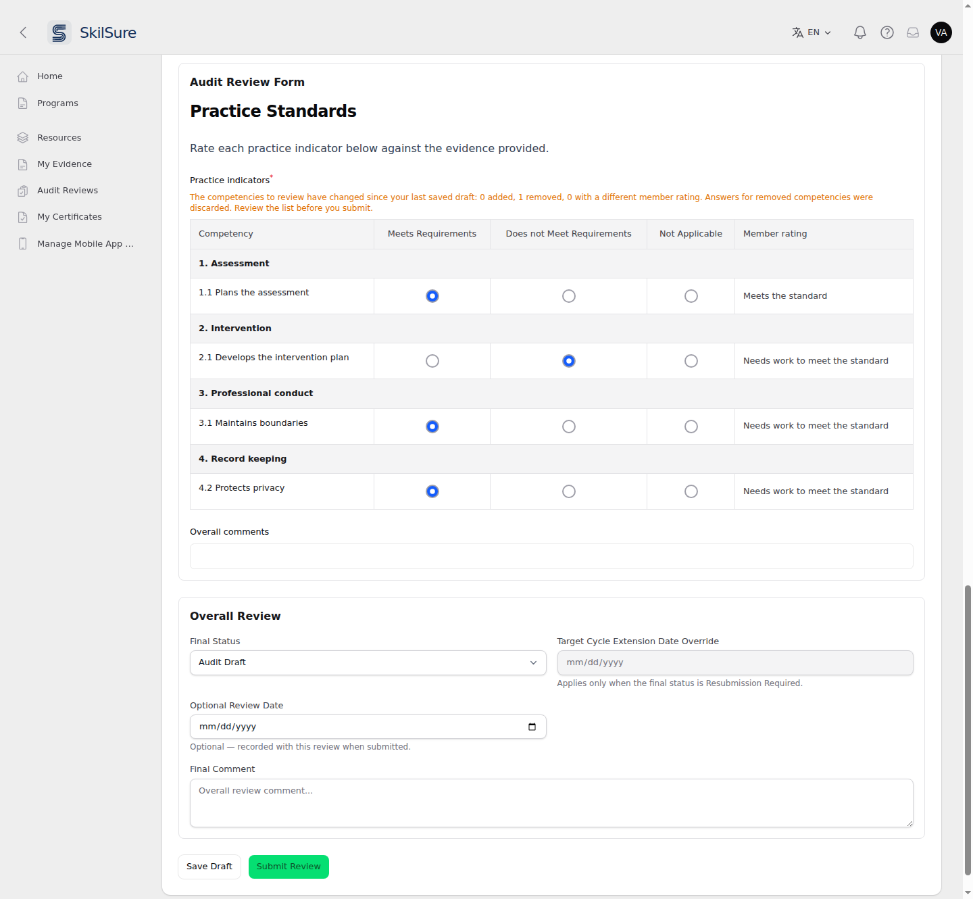Click the Target Cycle Extension Date Override field
The width and height of the screenshot is (973, 899).
tap(735, 662)
